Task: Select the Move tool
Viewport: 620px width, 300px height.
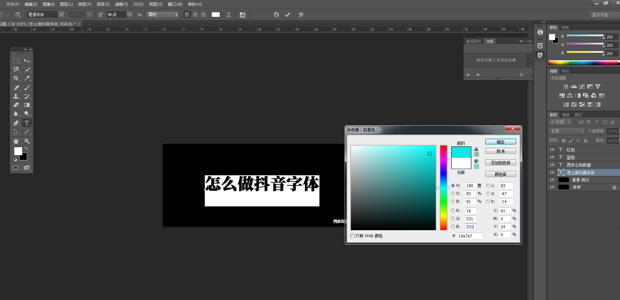Action: point(27,61)
